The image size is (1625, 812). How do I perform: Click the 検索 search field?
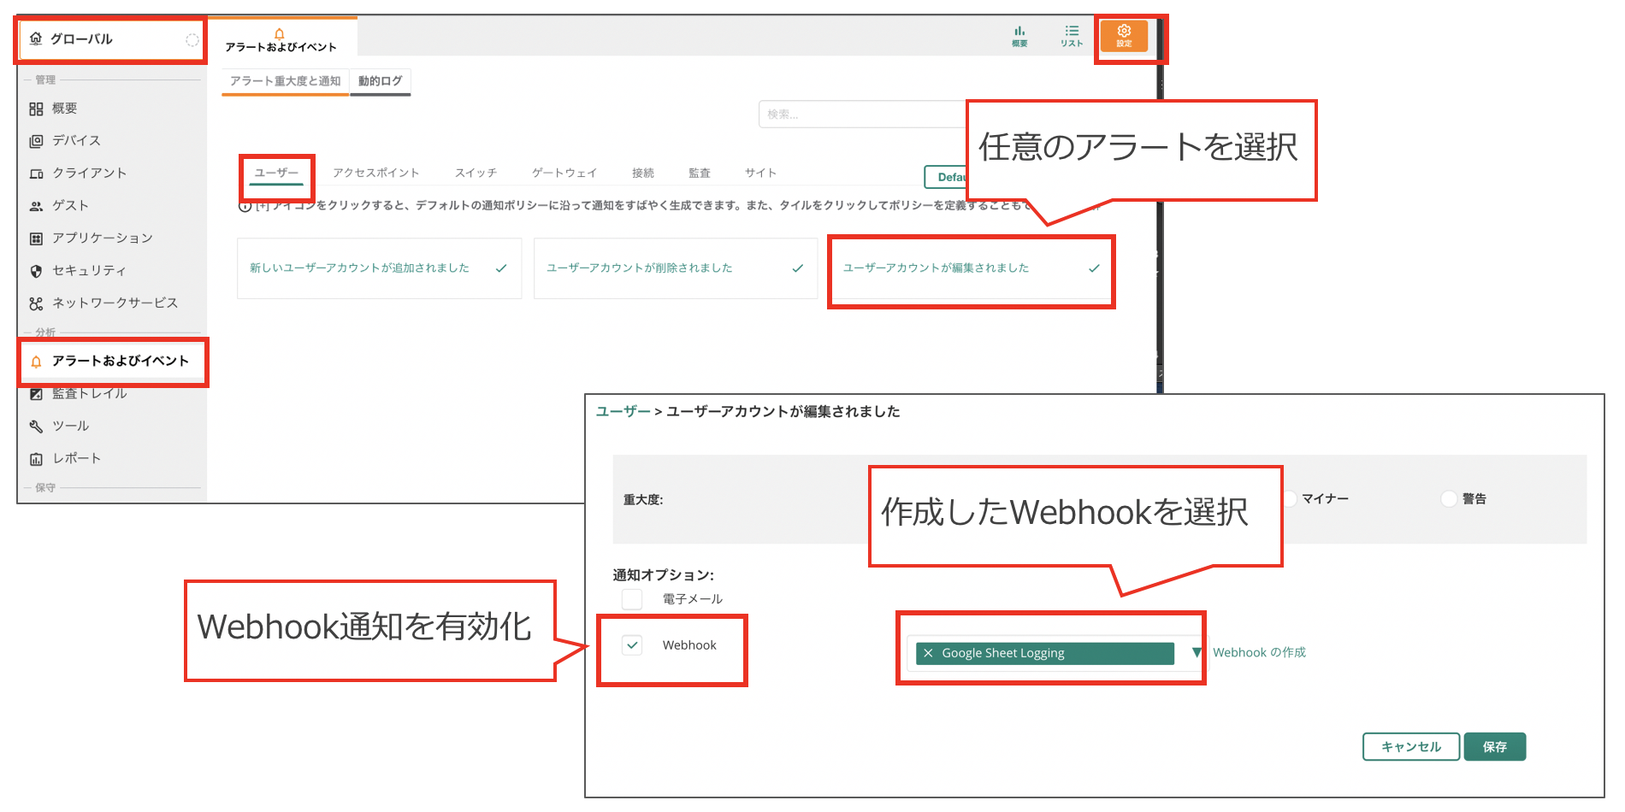864,115
